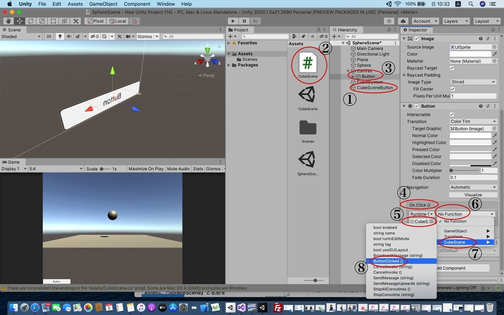This screenshot has height=315, width=504.
Task: Click the favorites star icon in Project toolbar
Action: (x=312, y=37)
